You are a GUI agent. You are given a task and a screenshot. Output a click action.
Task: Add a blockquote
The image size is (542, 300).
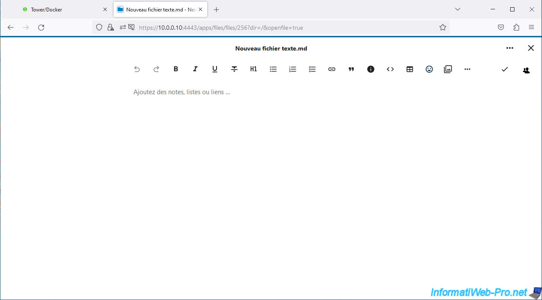351,69
